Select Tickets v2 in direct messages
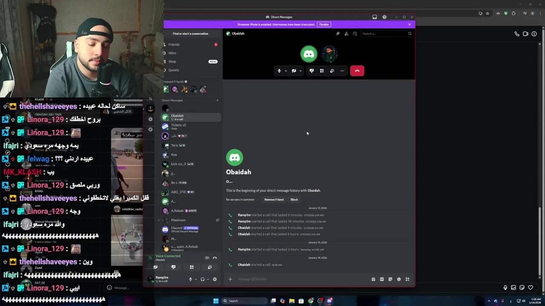The height and width of the screenshot is (306, 545). pyautogui.click(x=191, y=127)
